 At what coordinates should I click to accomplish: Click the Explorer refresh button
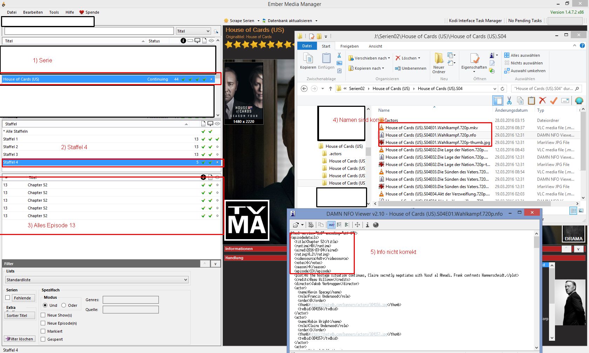click(502, 89)
